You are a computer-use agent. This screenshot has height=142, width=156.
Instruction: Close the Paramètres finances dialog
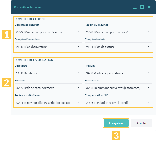coord(149,7)
